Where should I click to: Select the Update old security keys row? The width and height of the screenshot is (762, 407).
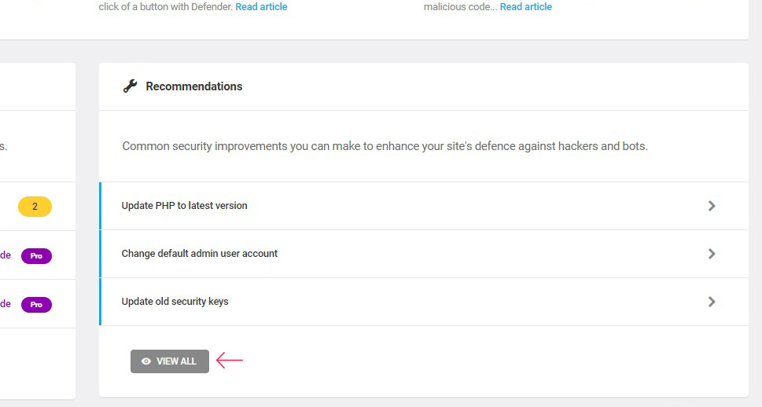pos(424,302)
